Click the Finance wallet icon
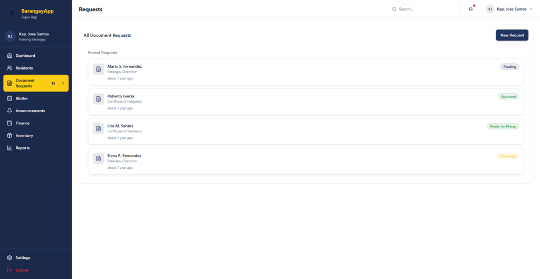 click(x=9, y=123)
